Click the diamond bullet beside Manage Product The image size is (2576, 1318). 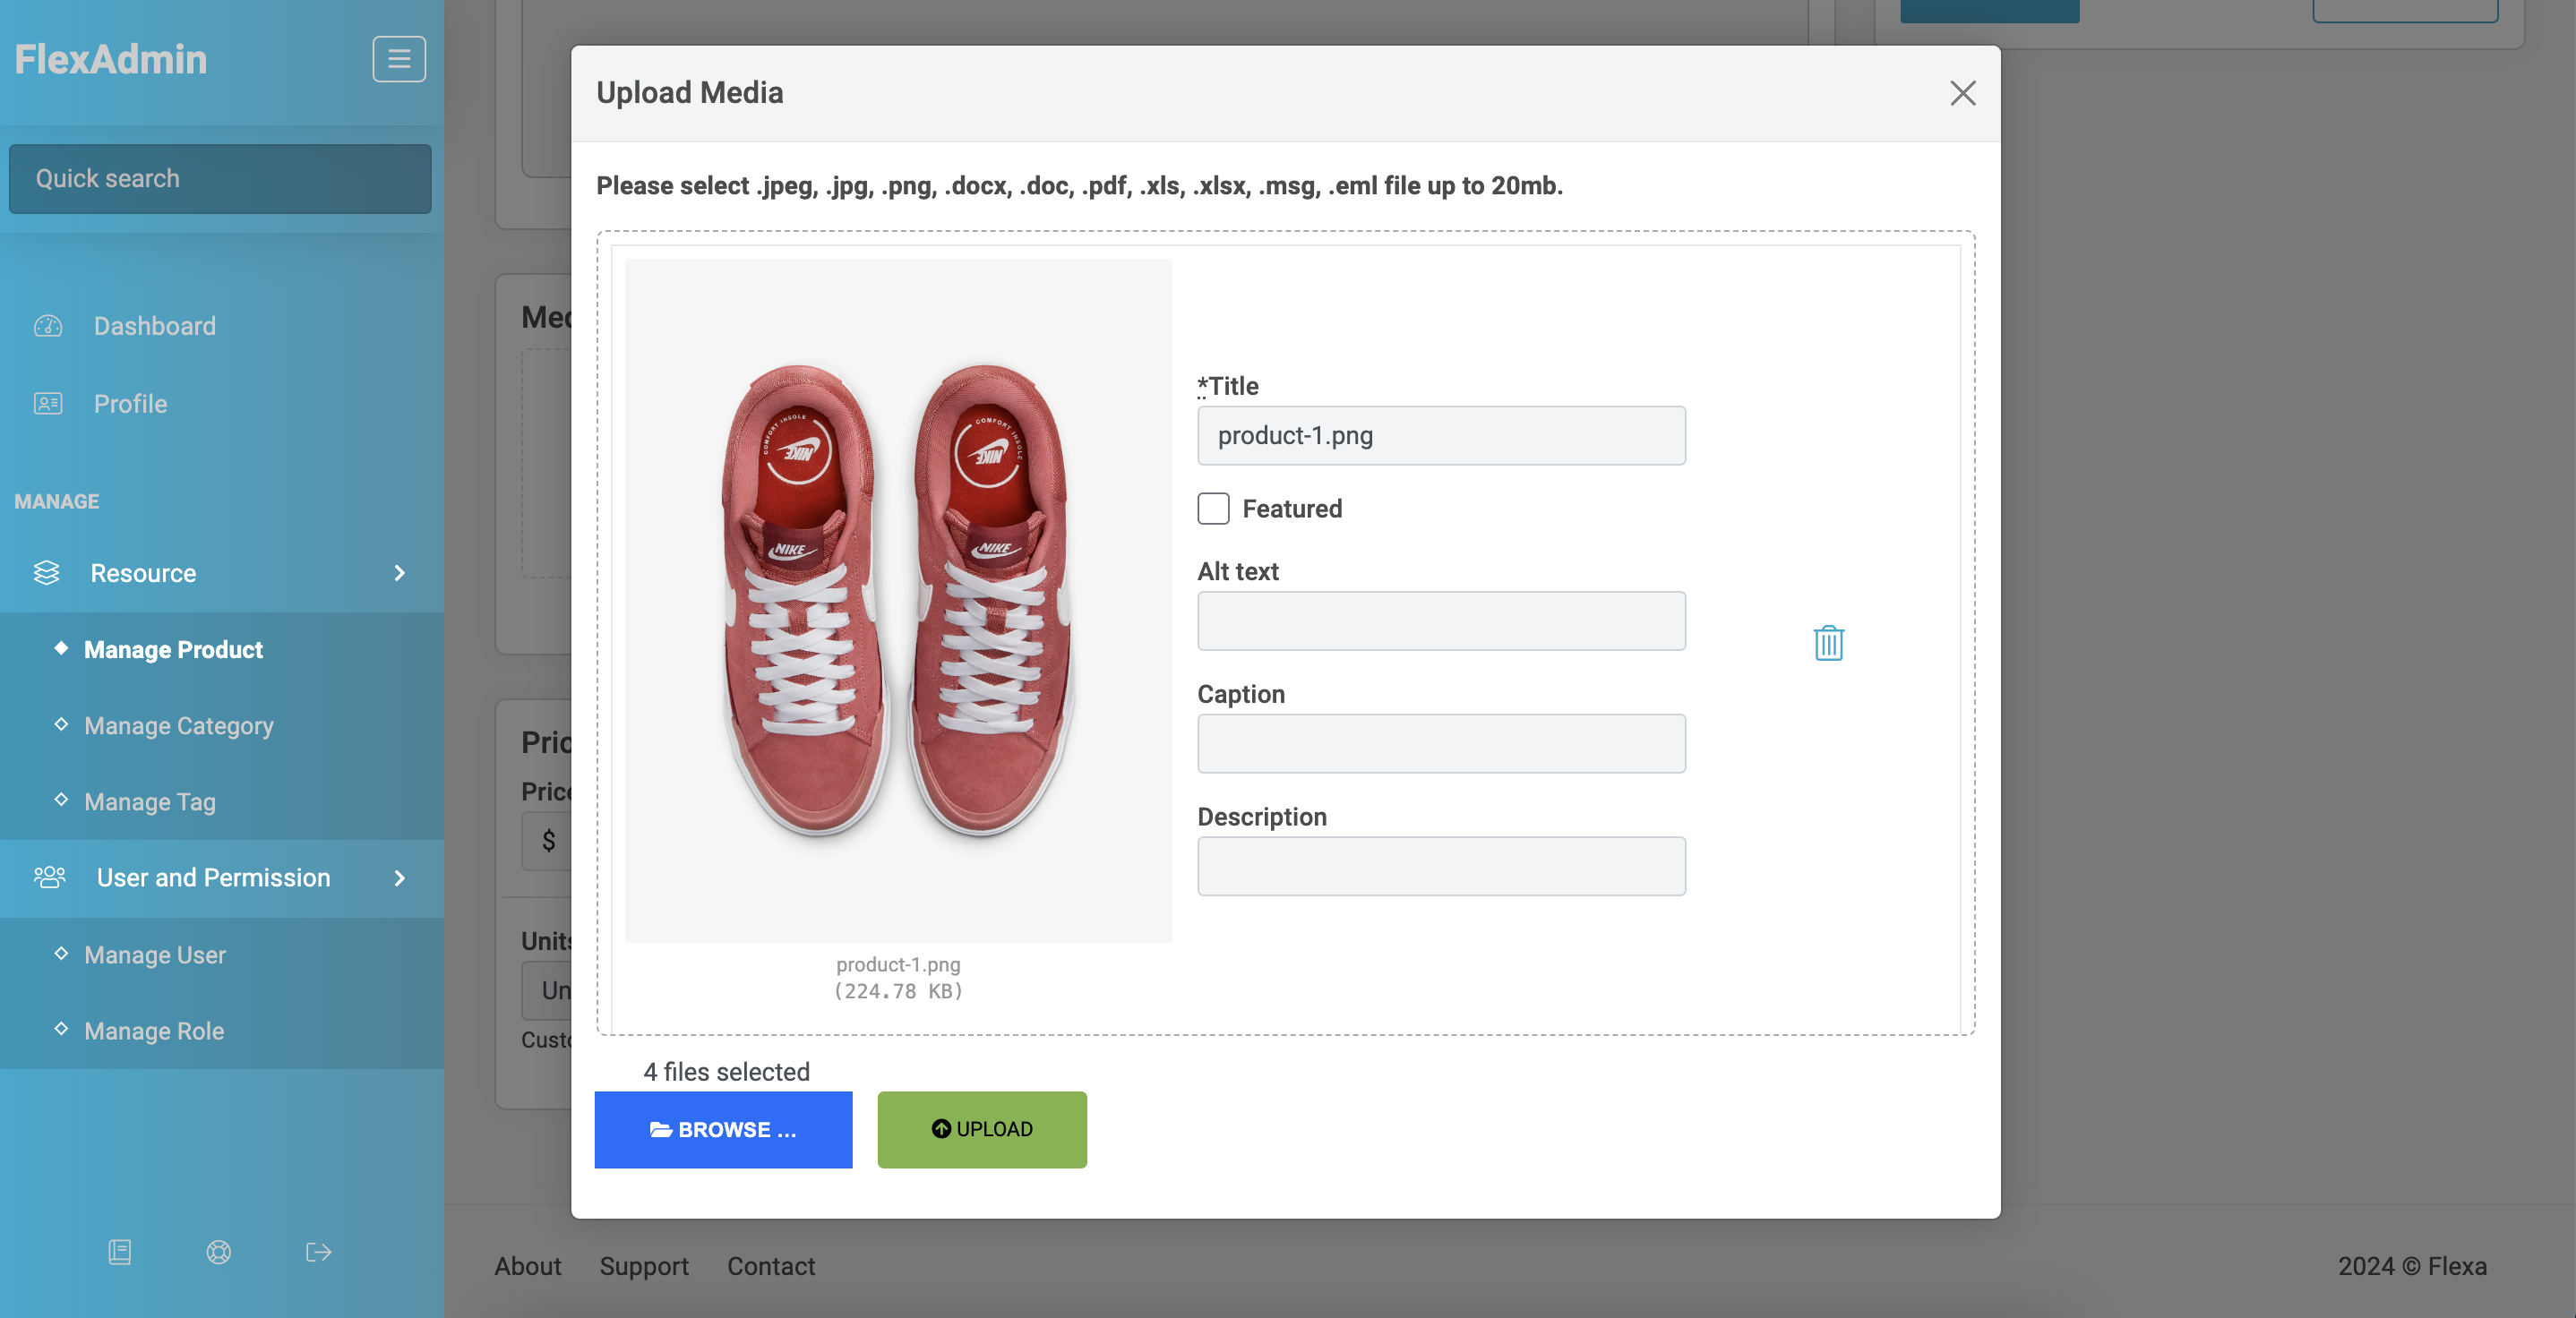(61, 648)
